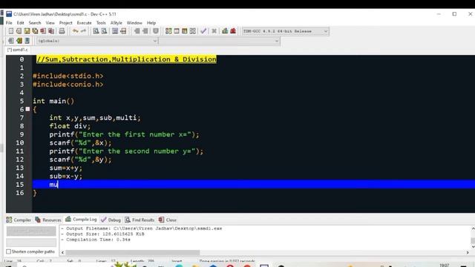Click the log's left scroll arrow
Viewport: 475px width, 267px height.
pyautogui.click(x=62, y=252)
